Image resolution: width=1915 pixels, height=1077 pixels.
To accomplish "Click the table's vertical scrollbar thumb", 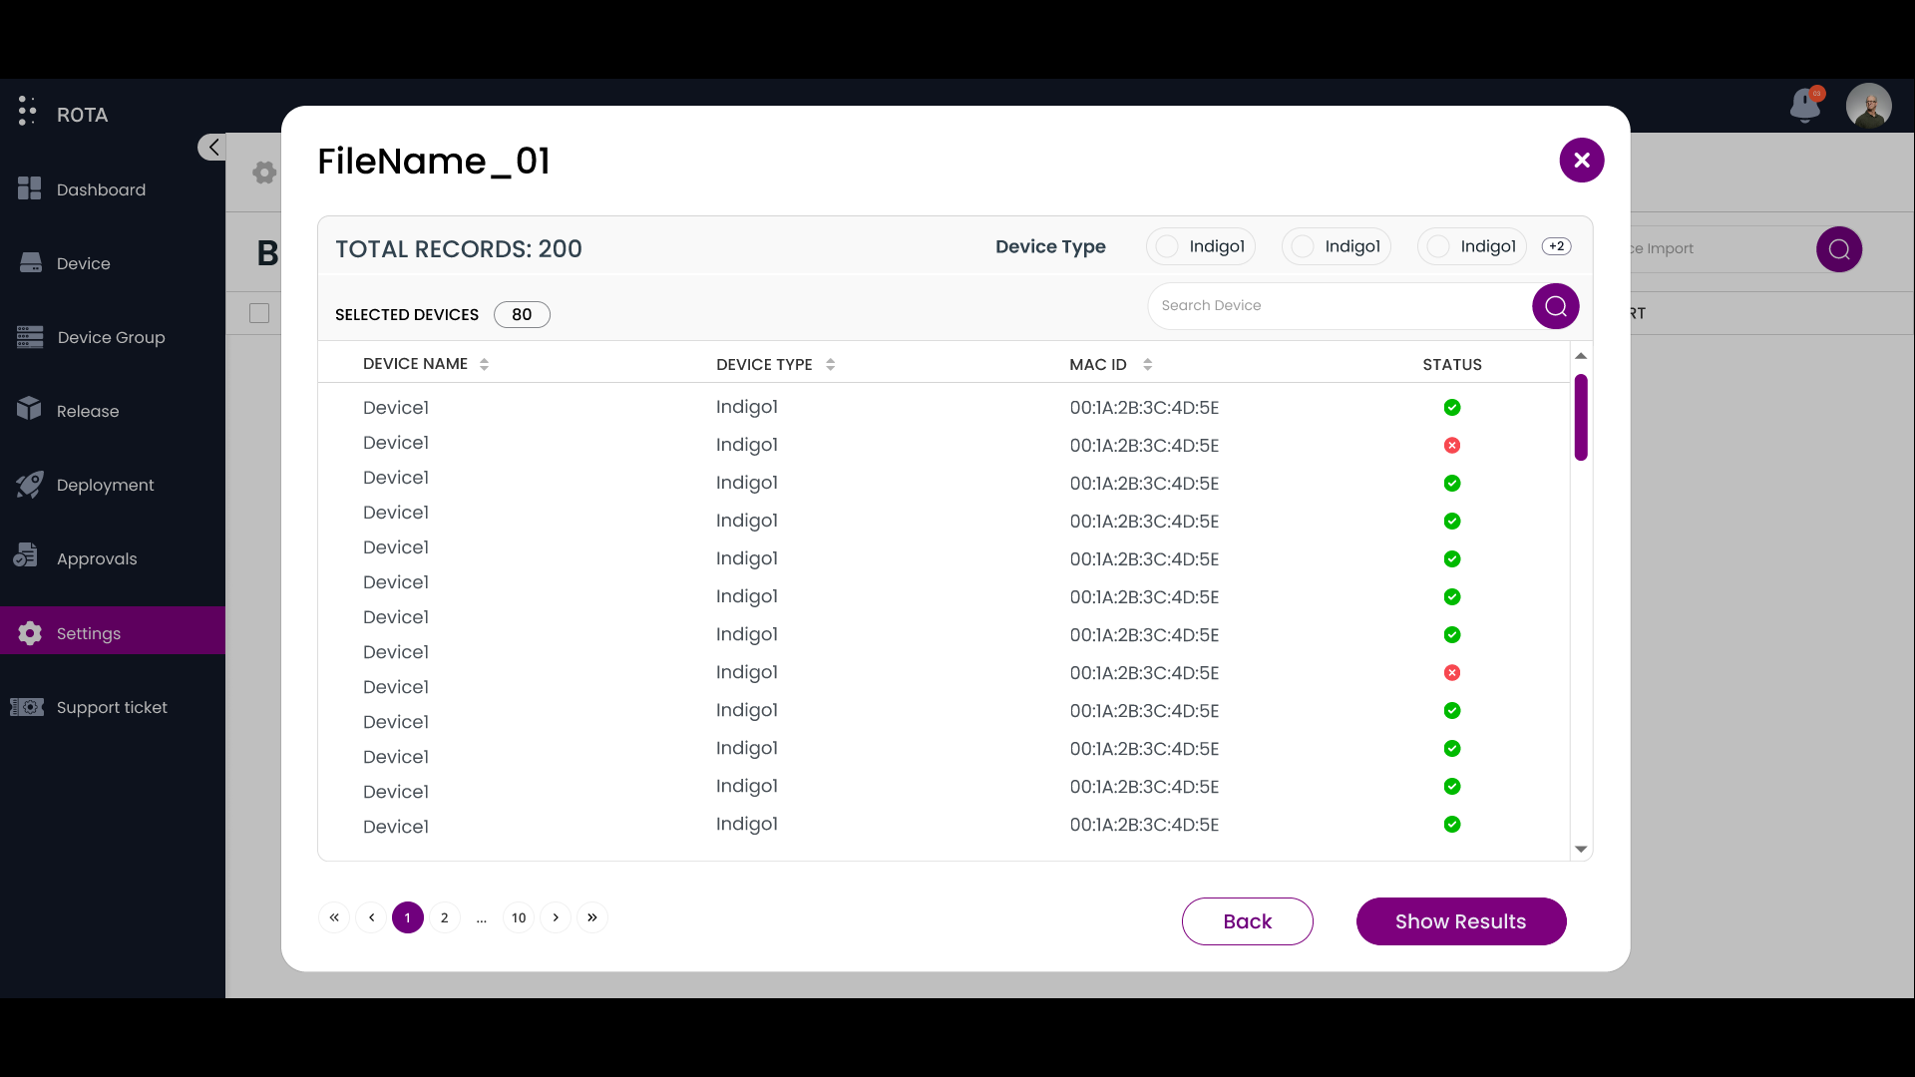I will pyautogui.click(x=1581, y=417).
